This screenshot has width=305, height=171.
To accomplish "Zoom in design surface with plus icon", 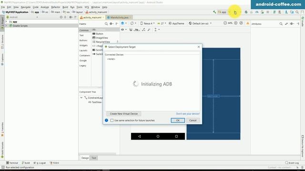I will [x=235, y=23].
